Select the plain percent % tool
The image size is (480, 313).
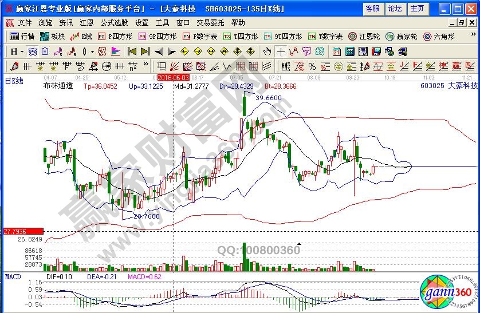312,66
